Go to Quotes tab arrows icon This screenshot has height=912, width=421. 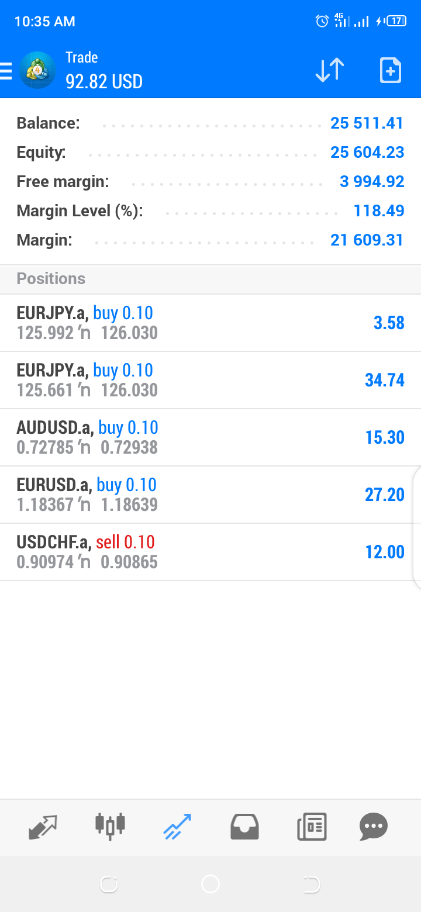[x=43, y=827]
